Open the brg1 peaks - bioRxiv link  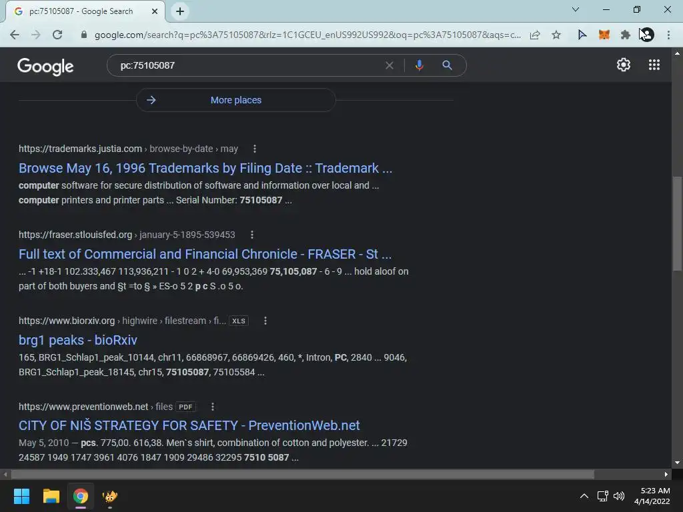[77, 340]
